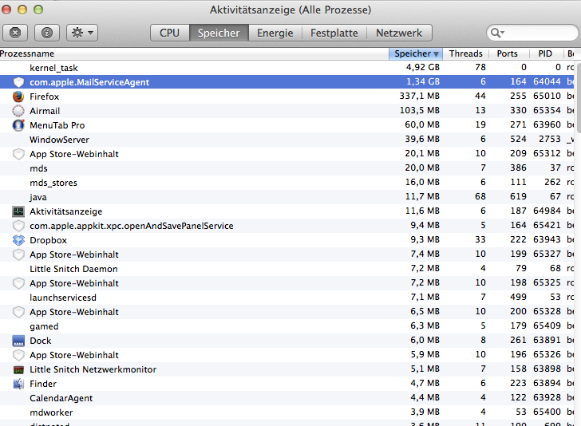Click App Store-Webinhalt name with 7,2 MB
Image resolution: width=581 pixels, height=426 pixels.
[x=74, y=283]
